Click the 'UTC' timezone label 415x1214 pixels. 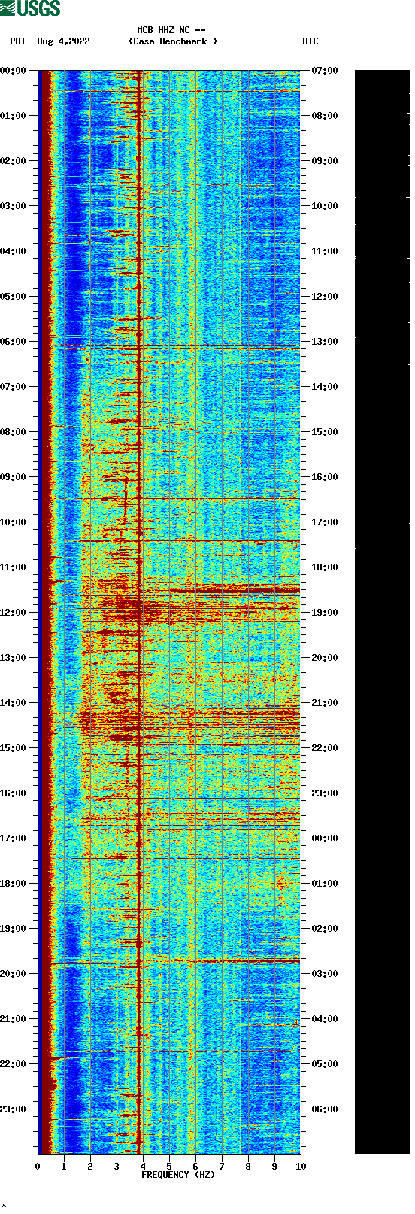[x=310, y=41]
